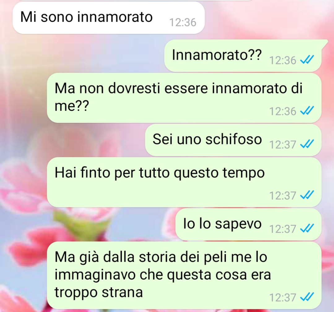Tap the "Hai finto per tutto questo tempo" bubble

(184, 182)
